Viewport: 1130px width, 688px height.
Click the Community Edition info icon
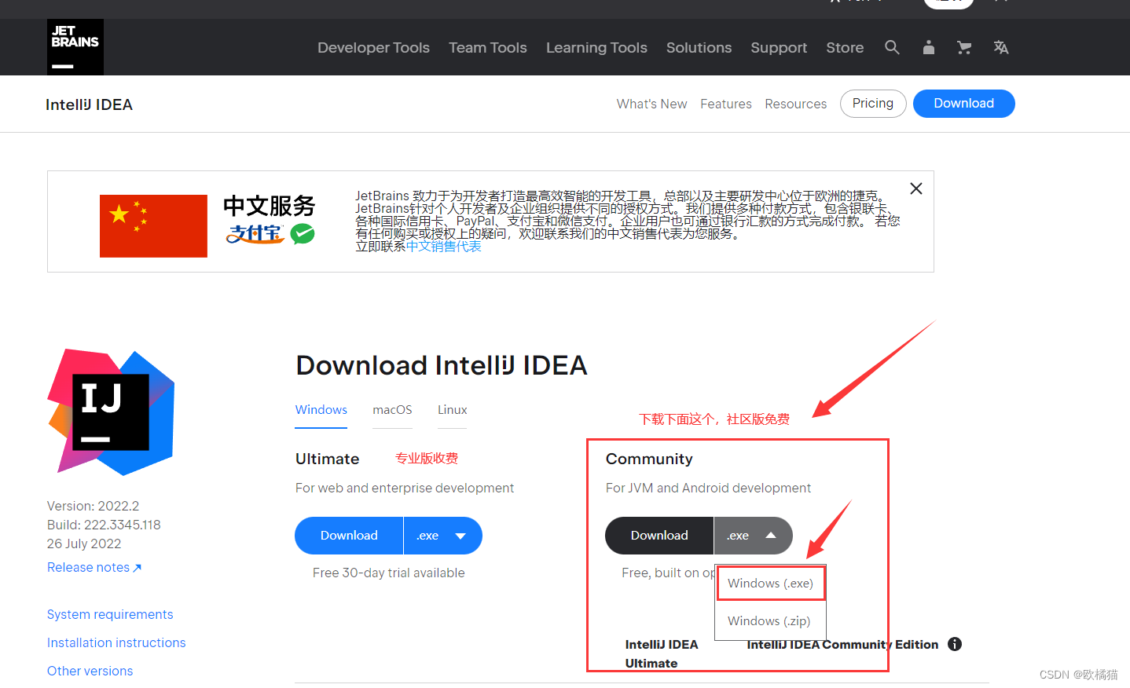click(x=955, y=644)
